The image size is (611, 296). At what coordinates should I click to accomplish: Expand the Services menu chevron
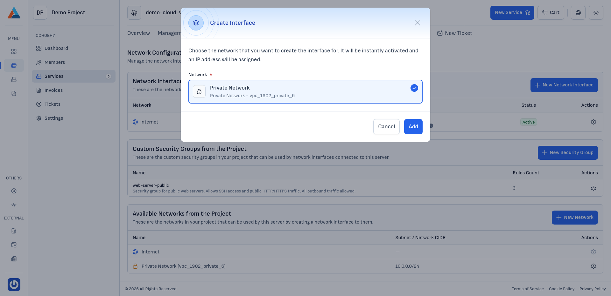pos(109,76)
